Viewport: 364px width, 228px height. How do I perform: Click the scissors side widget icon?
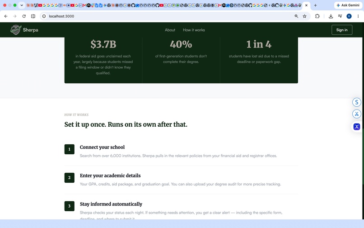coord(357,114)
